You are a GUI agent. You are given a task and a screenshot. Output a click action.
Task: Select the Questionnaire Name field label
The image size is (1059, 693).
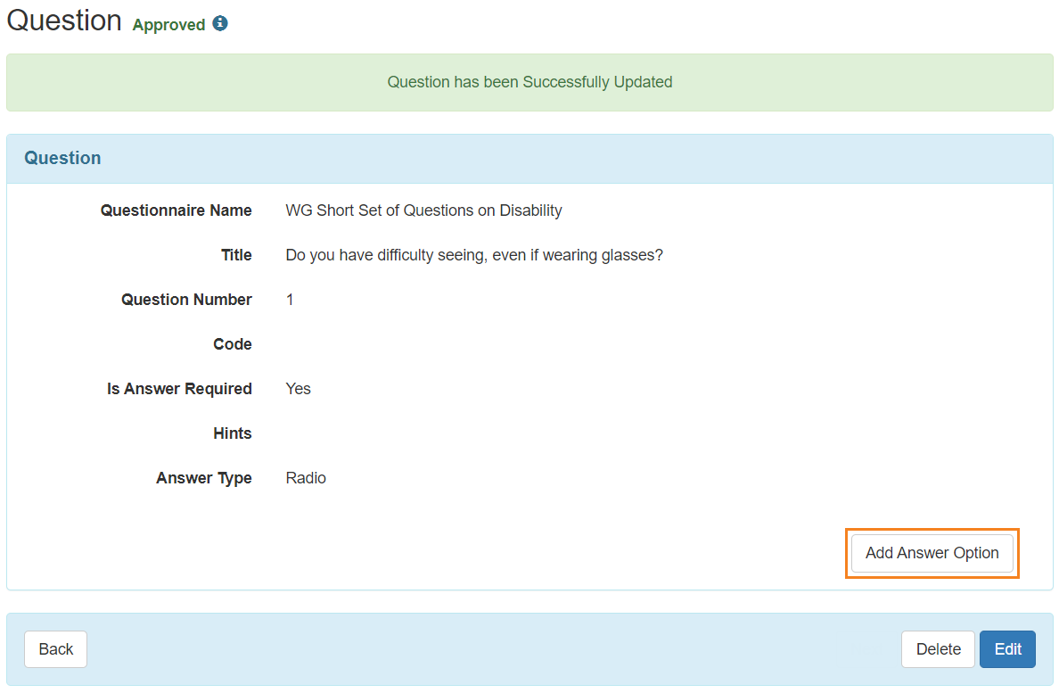click(176, 210)
